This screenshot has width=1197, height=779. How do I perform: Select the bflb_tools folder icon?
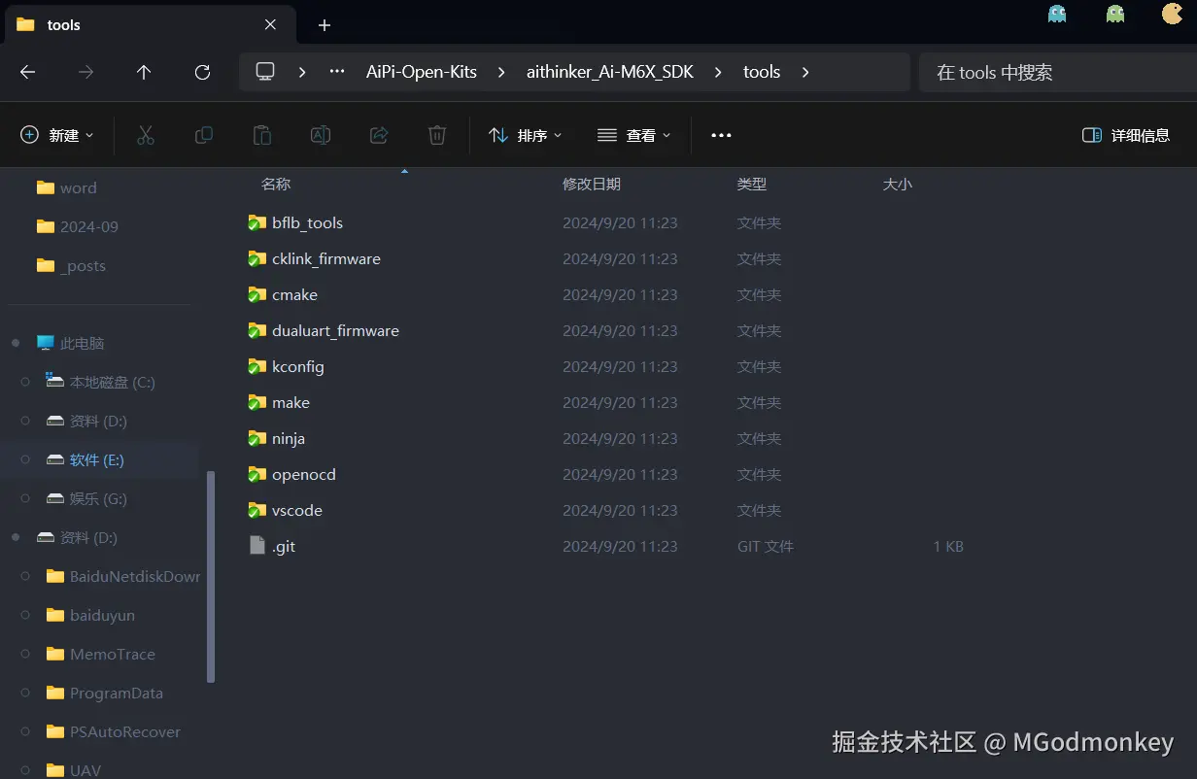pyautogui.click(x=256, y=223)
